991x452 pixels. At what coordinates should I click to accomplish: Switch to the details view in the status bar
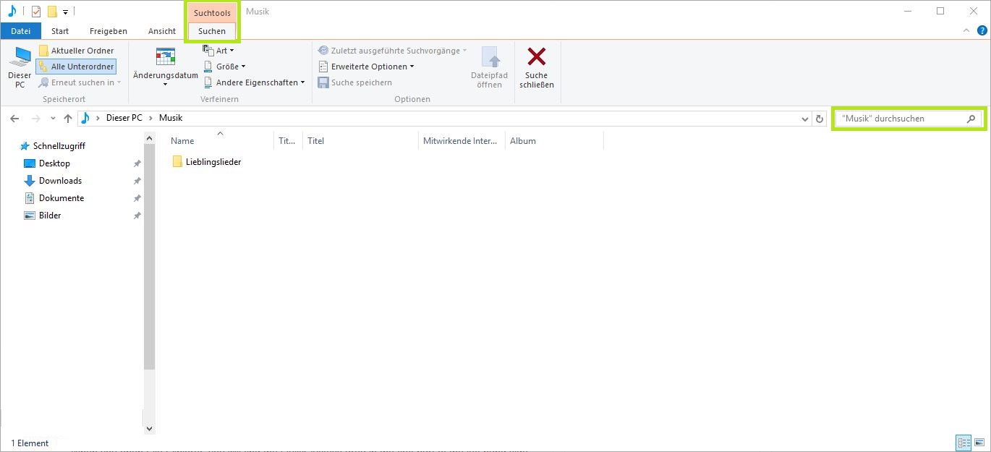(x=964, y=443)
